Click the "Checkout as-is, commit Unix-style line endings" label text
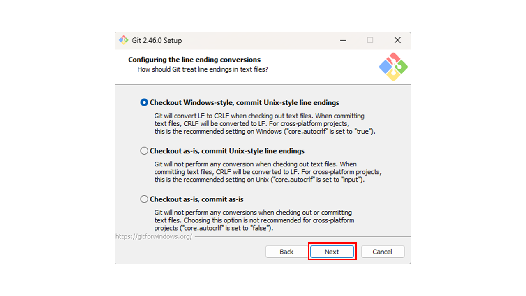The height and width of the screenshot is (296, 526). tap(227, 151)
